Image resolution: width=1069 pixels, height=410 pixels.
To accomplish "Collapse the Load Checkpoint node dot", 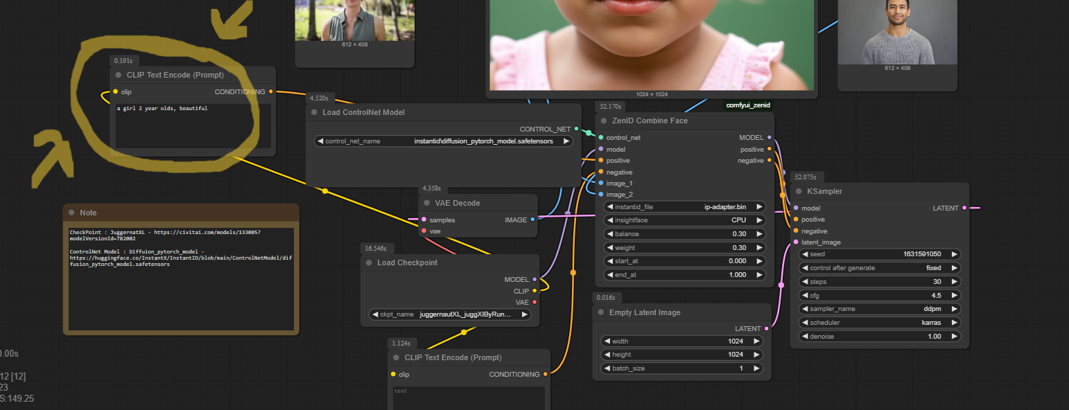I will pyautogui.click(x=369, y=262).
